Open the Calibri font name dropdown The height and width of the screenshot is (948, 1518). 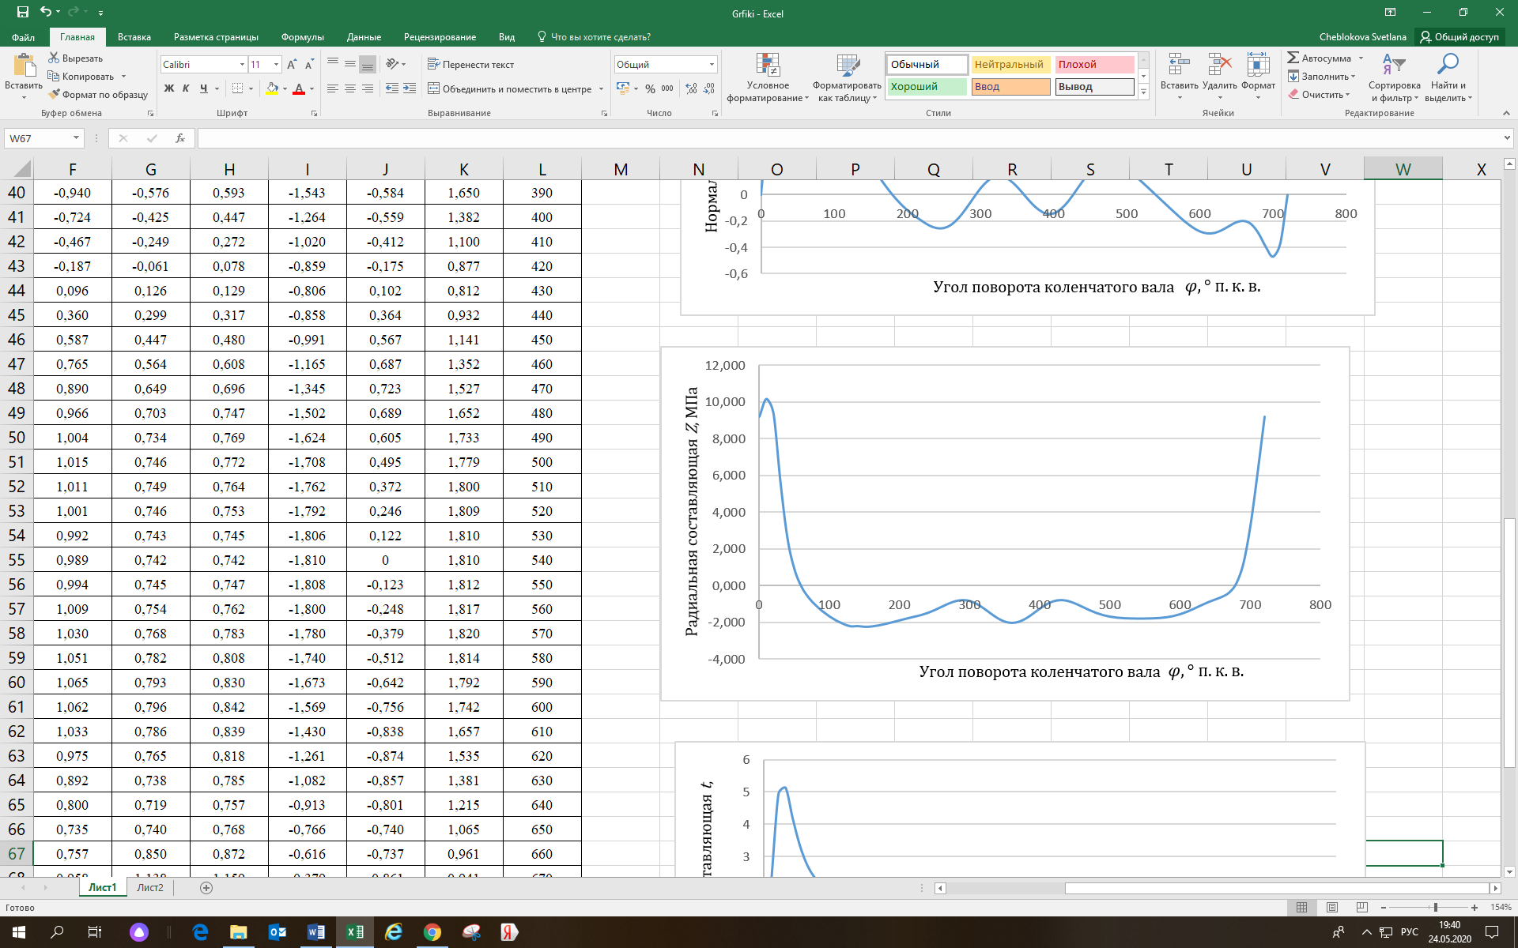(x=242, y=64)
